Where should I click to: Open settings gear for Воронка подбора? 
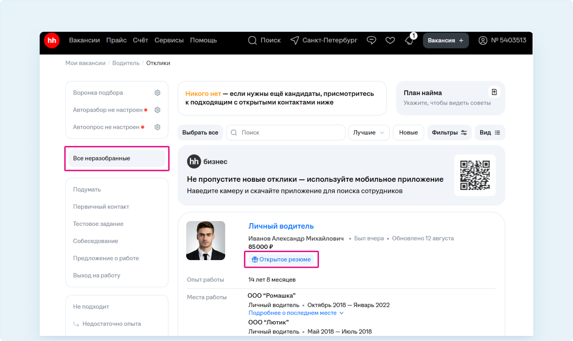pos(157,93)
